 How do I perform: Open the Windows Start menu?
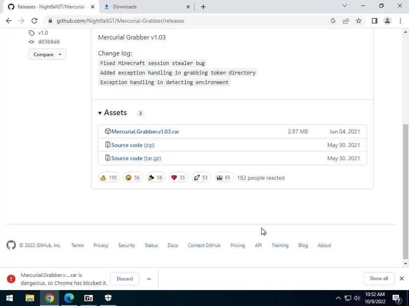10,298
